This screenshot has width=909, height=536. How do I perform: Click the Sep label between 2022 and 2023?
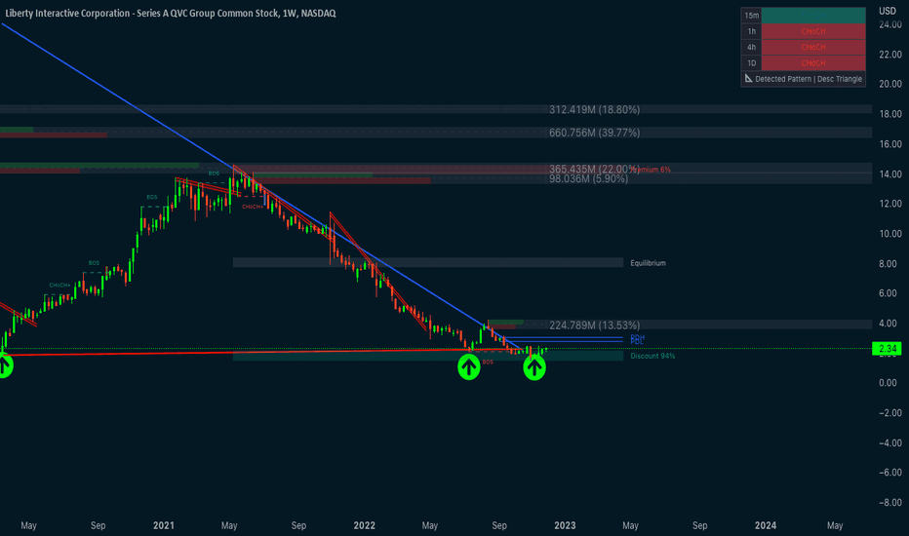[499, 525]
